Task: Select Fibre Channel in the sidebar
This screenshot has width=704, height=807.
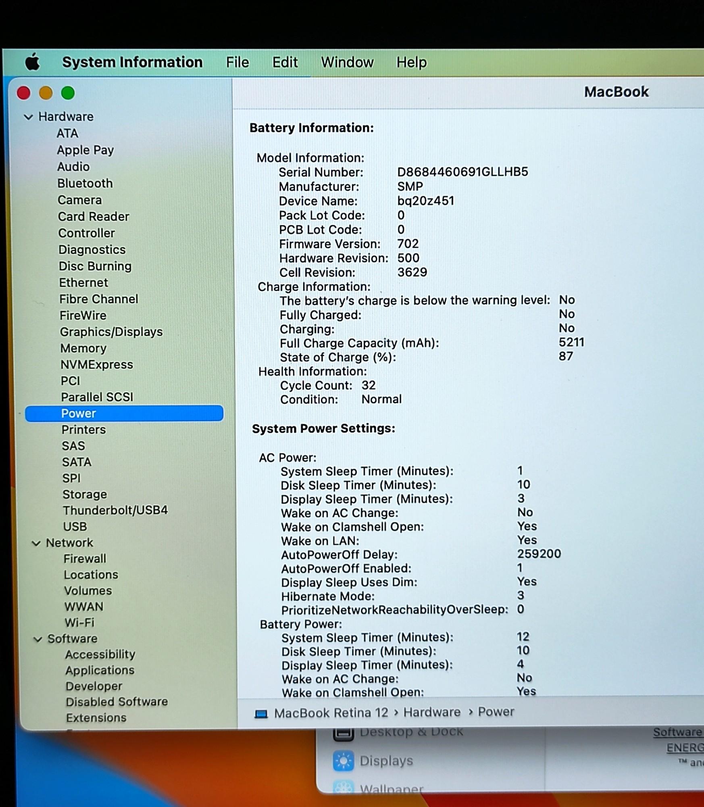Action: pos(99,299)
